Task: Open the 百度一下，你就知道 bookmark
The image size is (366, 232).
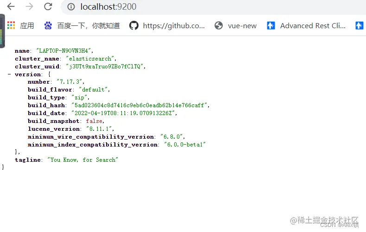Action: pos(88,25)
